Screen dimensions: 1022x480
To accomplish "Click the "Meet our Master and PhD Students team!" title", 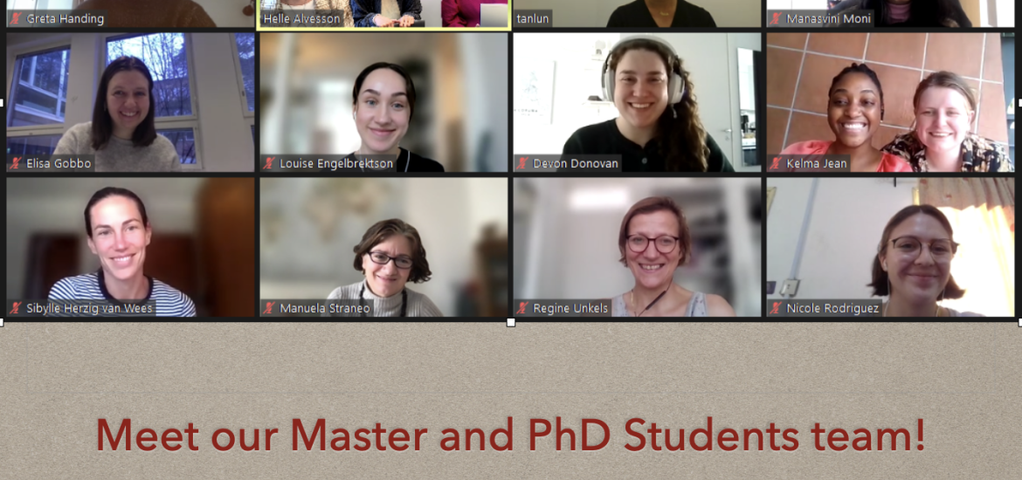I will pos(510,435).
